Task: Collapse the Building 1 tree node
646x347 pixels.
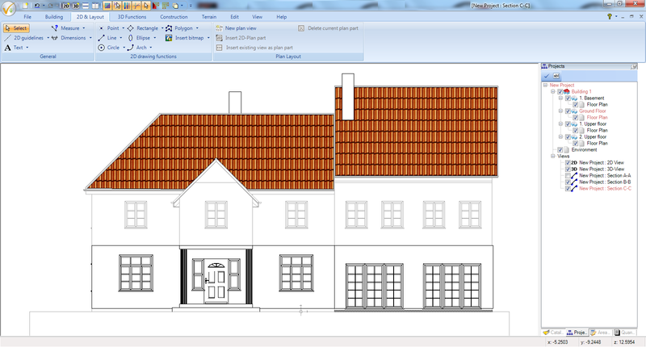Action: click(553, 92)
